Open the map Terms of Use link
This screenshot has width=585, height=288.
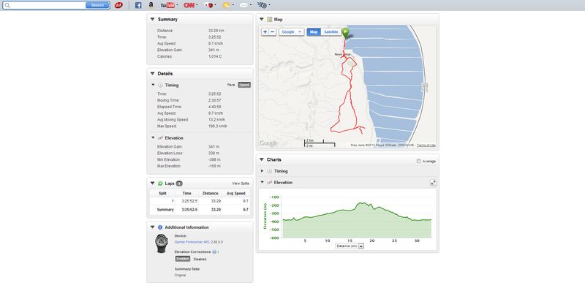pyautogui.click(x=426, y=145)
